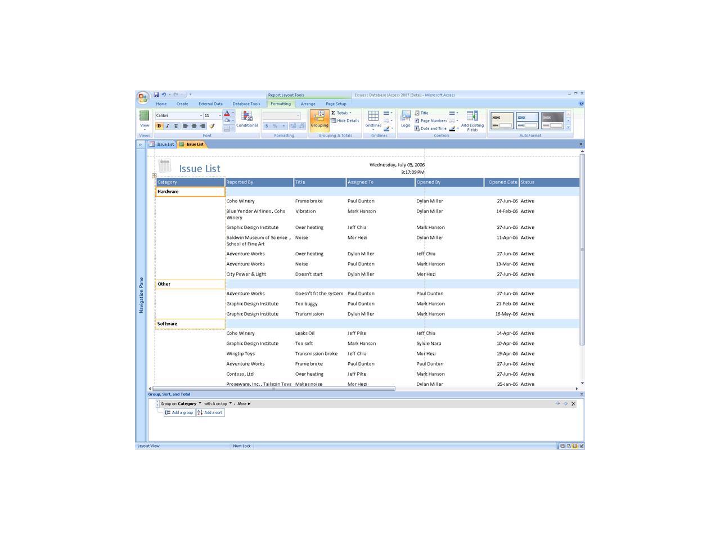Toggle underline formatting

point(175,125)
